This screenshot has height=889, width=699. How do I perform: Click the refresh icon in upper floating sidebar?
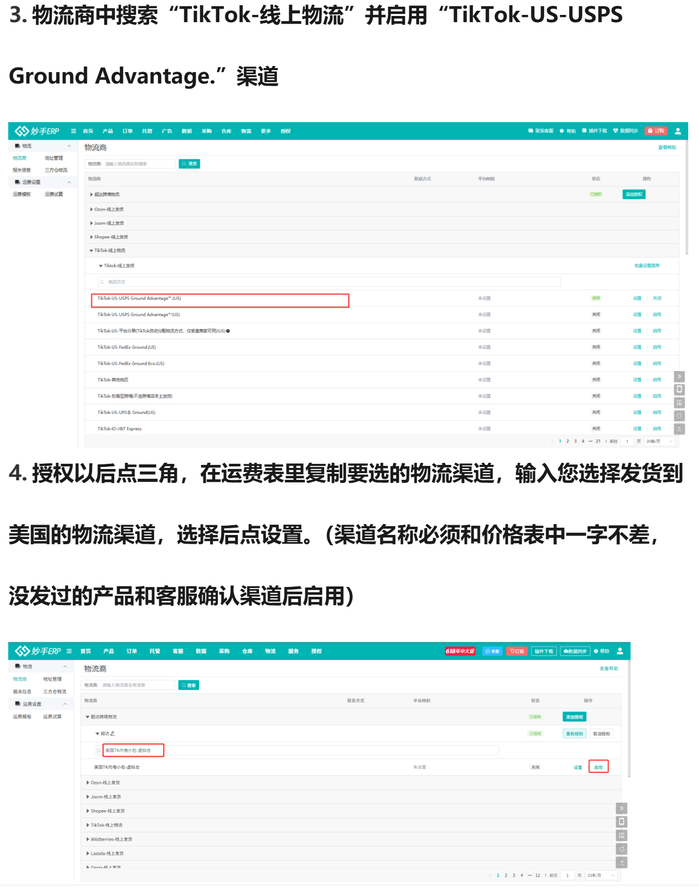tap(679, 415)
